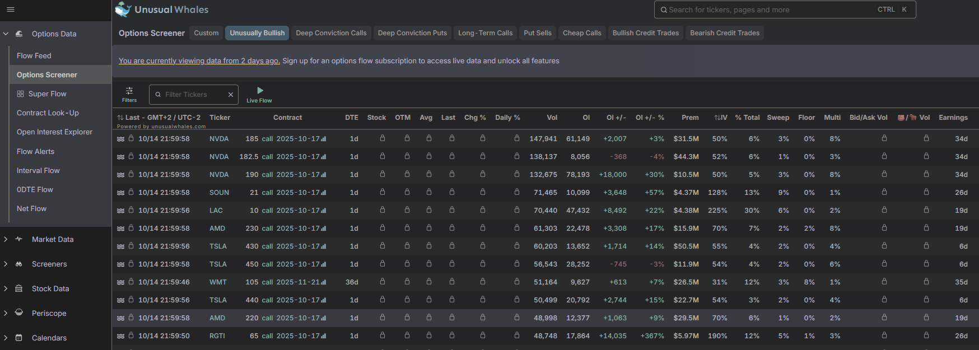Clear the Filter Tickers field
The width and height of the screenshot is (979, 350).
tap(230, 95)
